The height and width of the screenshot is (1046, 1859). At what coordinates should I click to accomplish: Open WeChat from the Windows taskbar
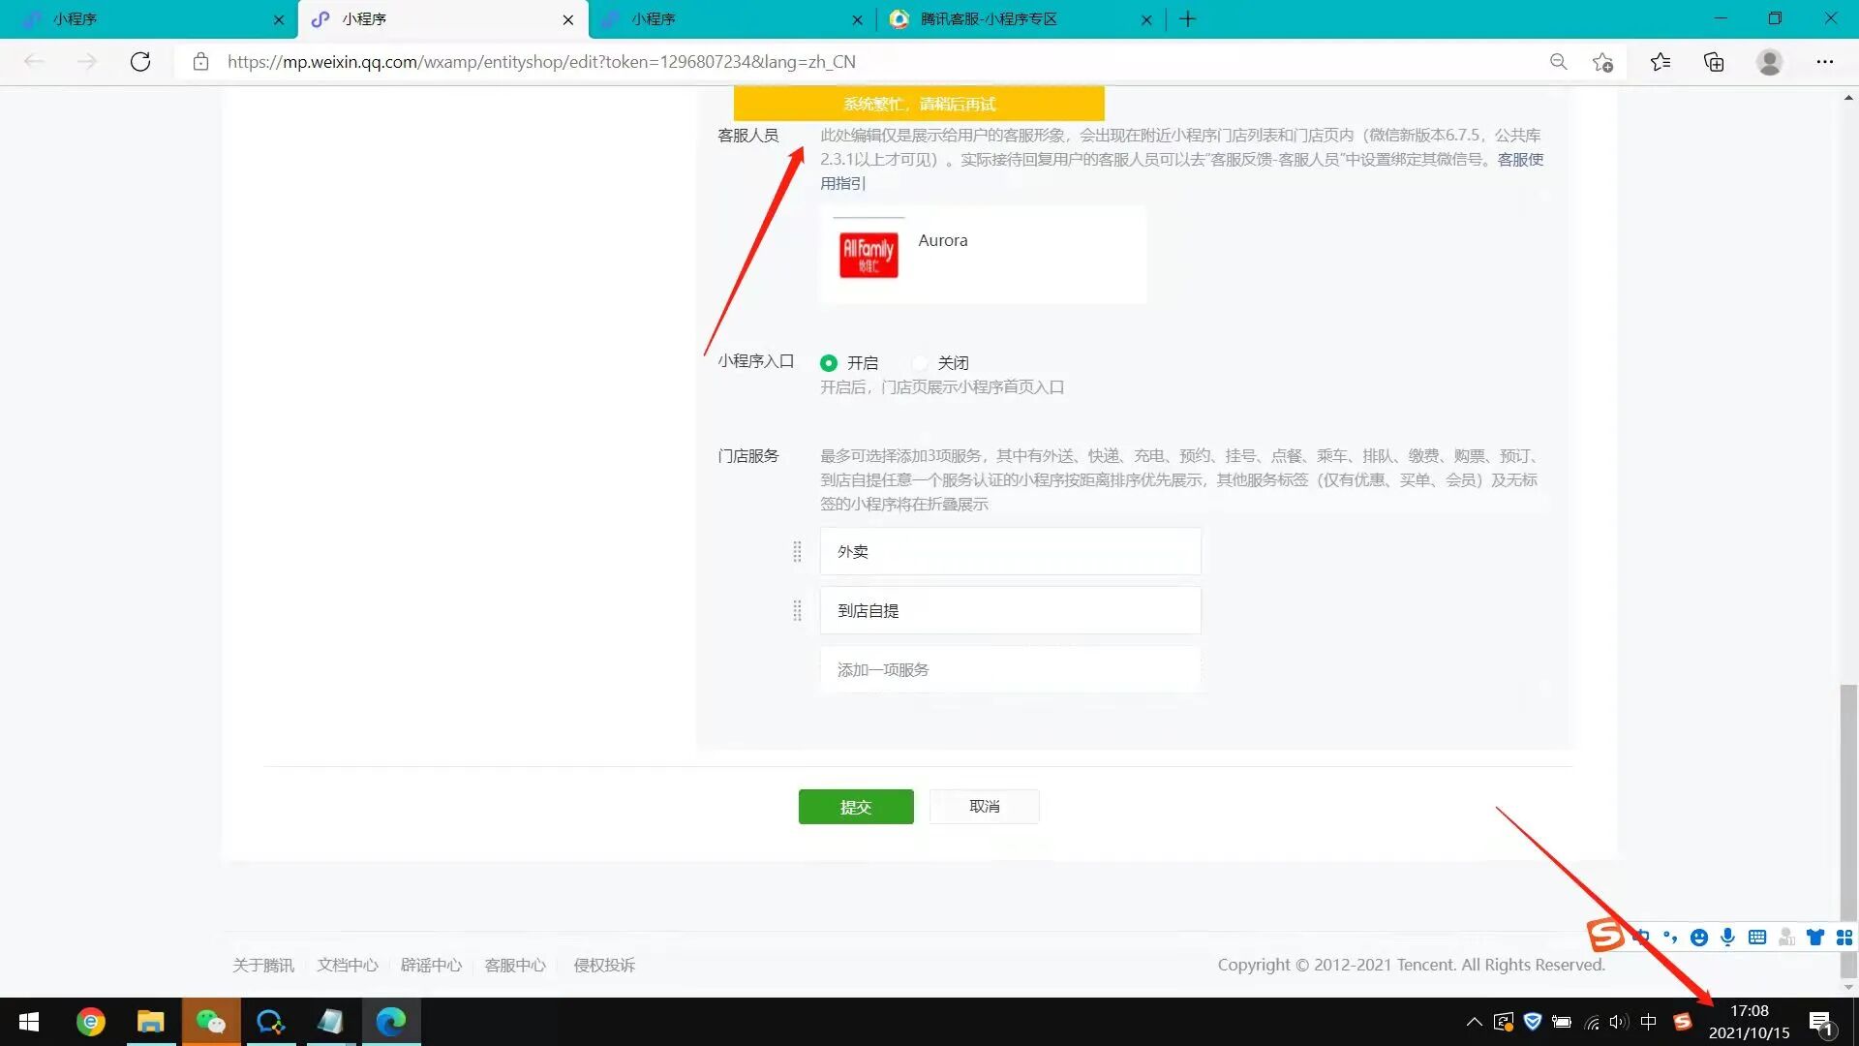coord(211,1022)
